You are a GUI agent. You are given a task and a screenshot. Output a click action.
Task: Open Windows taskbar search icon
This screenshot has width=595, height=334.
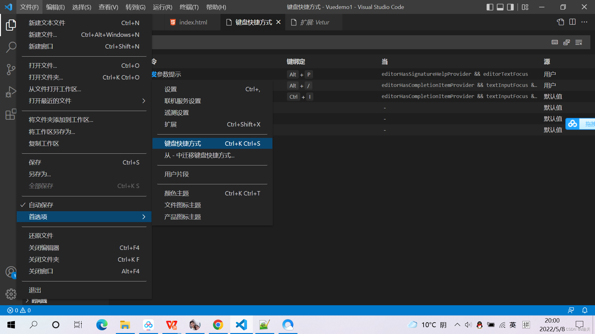(33, 325)
